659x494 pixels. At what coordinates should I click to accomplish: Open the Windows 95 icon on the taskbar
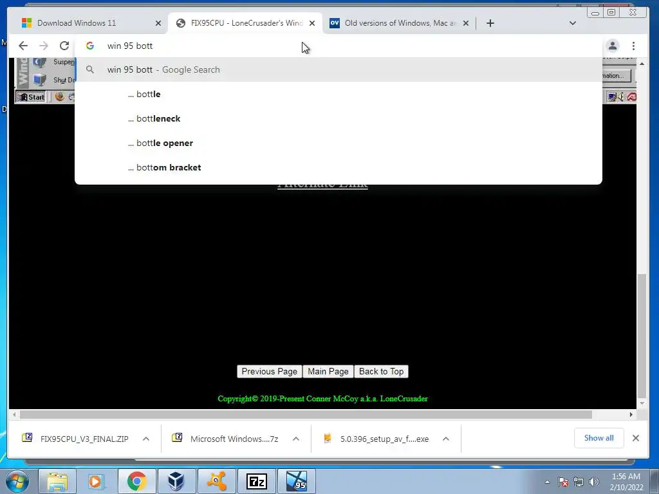[x=296, y=481]
